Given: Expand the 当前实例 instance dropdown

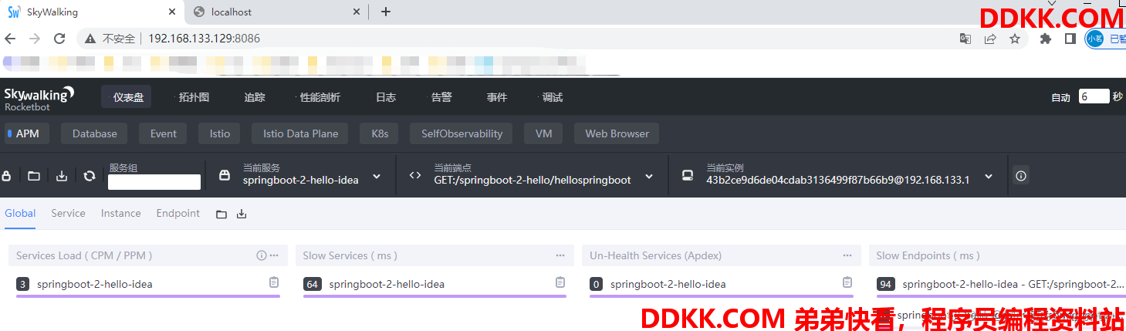Looking at the screenshot, I should tap(989, 177).
